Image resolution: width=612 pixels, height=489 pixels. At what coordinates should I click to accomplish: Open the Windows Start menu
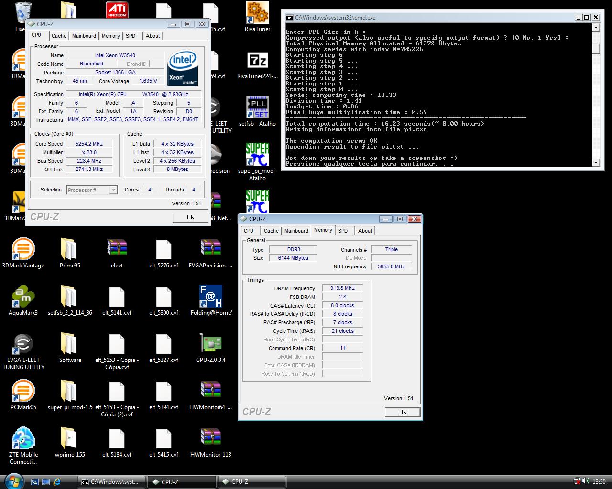[13, 481]
